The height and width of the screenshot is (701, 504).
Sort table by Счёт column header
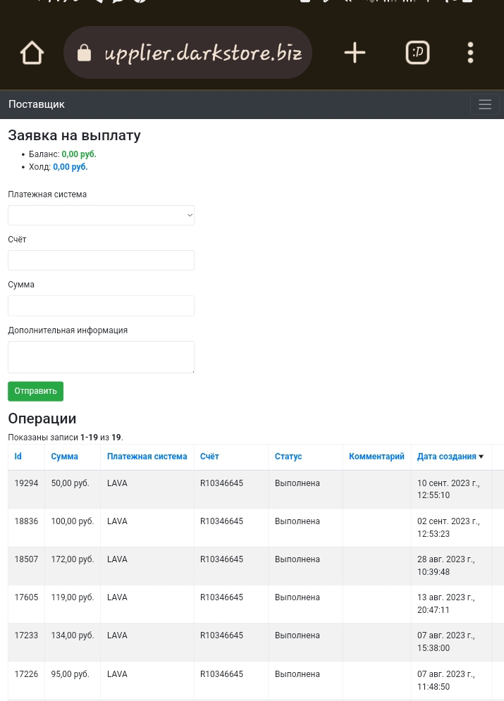(209, 457)
